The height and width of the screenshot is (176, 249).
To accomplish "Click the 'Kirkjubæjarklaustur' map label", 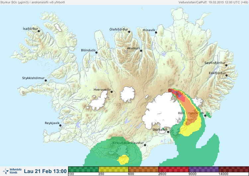I will point(128,143).
